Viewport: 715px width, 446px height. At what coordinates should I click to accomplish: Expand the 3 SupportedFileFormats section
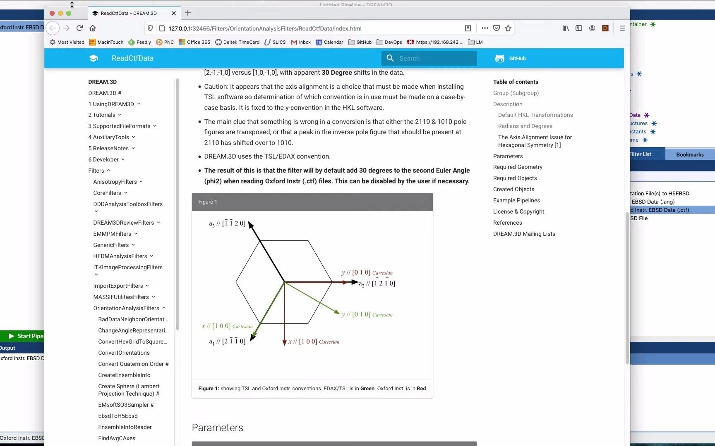click(122, 126)
